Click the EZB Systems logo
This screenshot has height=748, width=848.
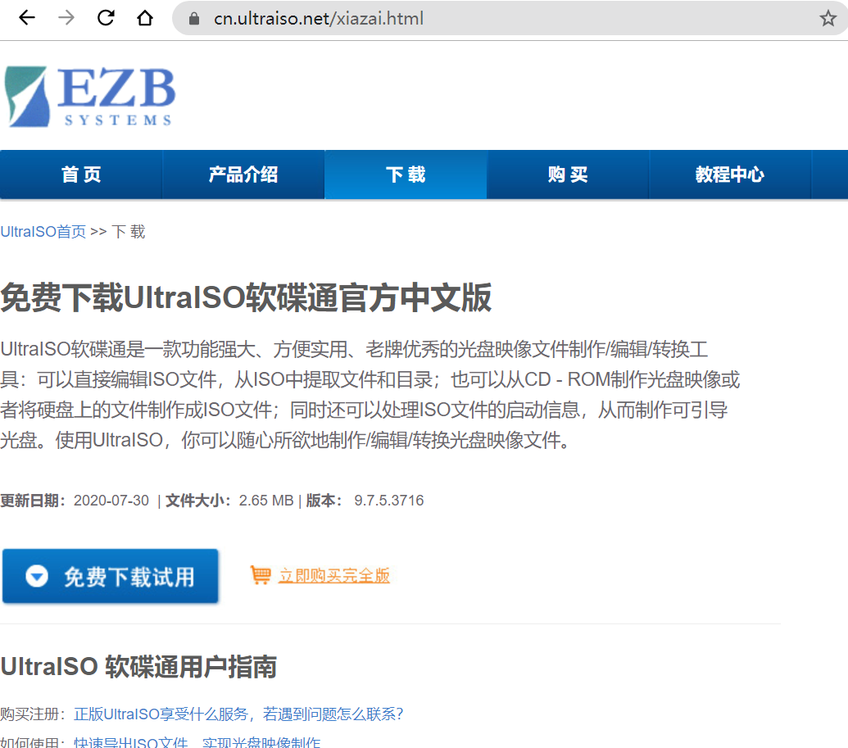click(x=90, y=97)
